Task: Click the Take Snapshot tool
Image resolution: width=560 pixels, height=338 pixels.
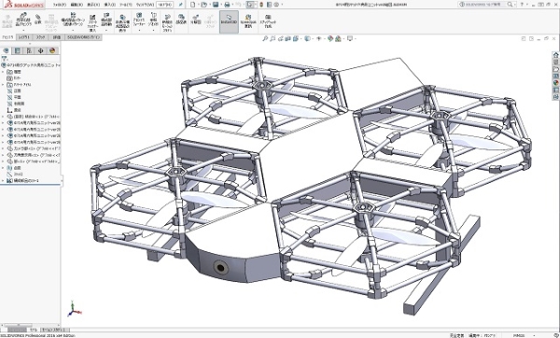Action: 268,21
